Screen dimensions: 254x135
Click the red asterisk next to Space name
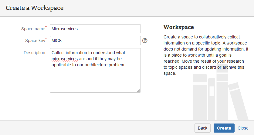tap(46, 27)
